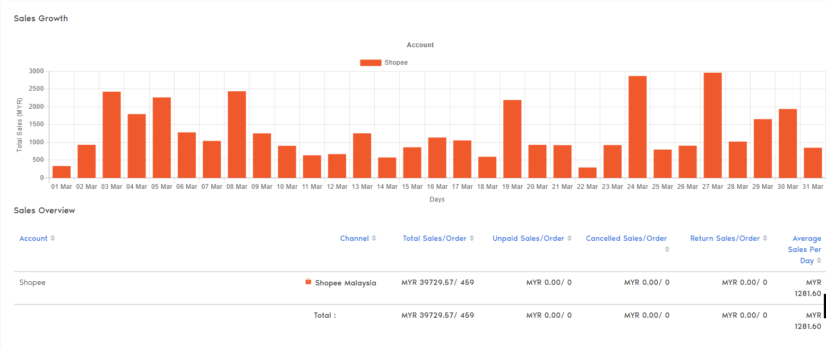Click the '26 Mar' x-axis label
Screen dimensions: 826x348
coord(687,187)
